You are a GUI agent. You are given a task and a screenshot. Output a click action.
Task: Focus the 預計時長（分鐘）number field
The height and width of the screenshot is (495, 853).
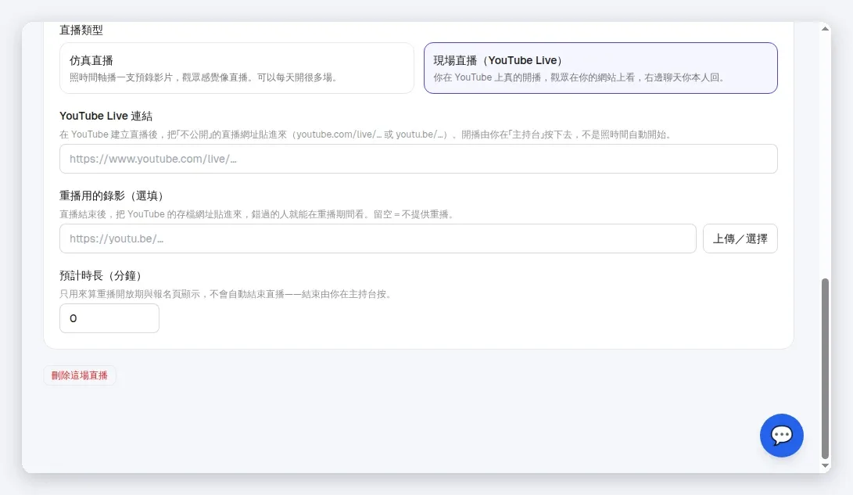tap(109, 318)
